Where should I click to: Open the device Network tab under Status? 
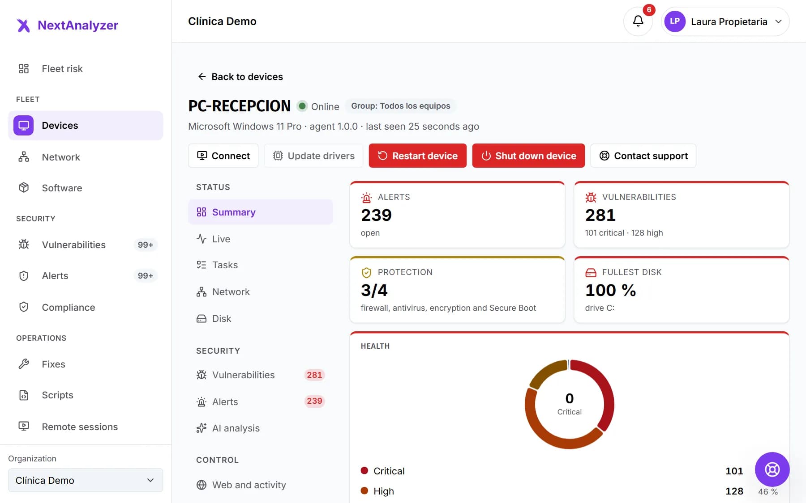pos(260,292)
